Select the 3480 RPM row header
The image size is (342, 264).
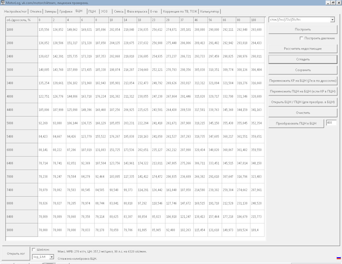pyautogui.click(x=22, y=83)
